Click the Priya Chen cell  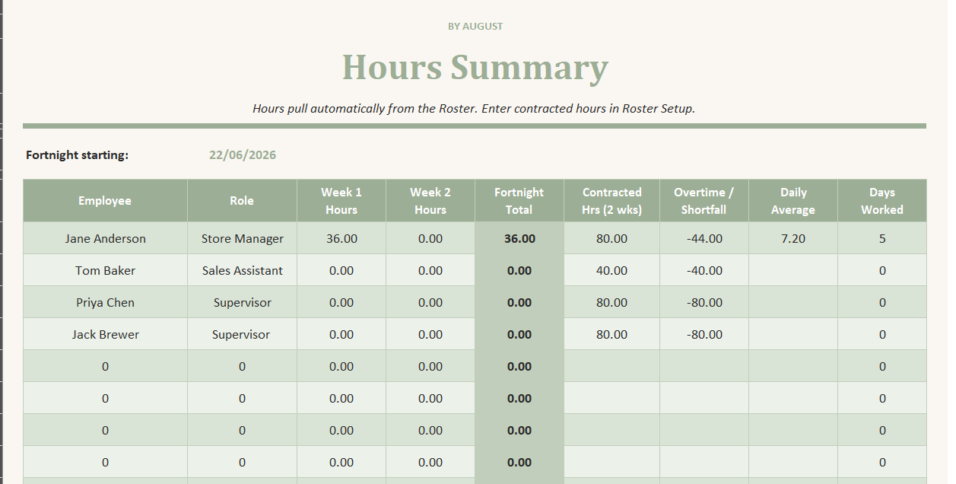[105, 302]
